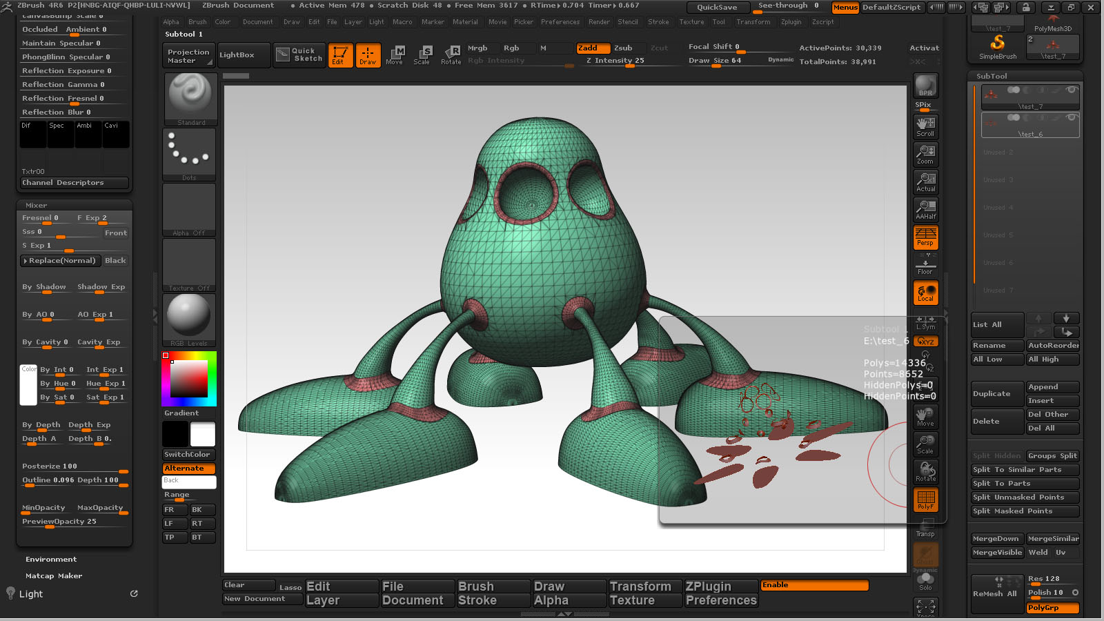The width and height of the screenshot is (1104, 621).
Task: Open the Alpha Off selector
Action: [x=189, y=210]
